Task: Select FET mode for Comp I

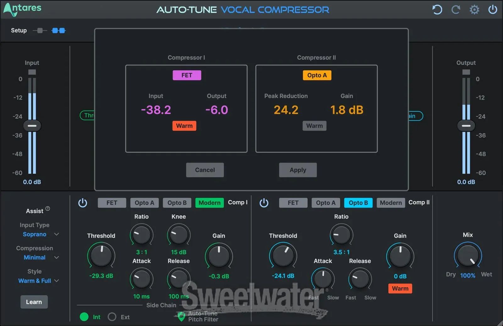Action: (x=112, y=203)
